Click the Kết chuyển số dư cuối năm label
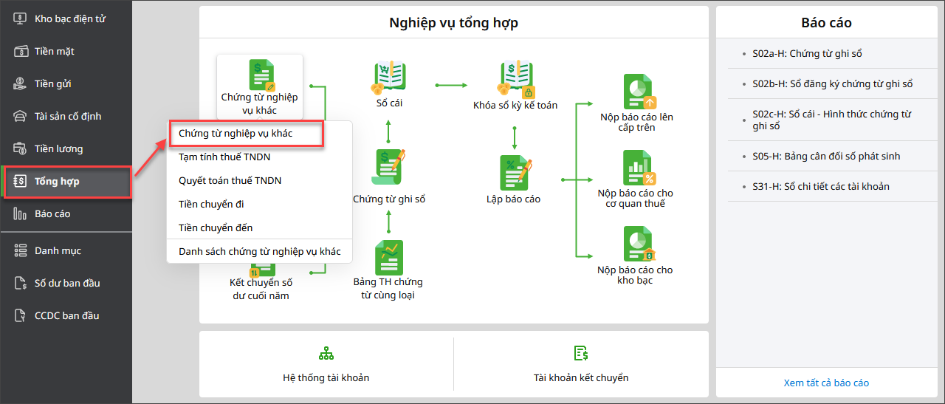945x404 pixels. tap(261, 289)
